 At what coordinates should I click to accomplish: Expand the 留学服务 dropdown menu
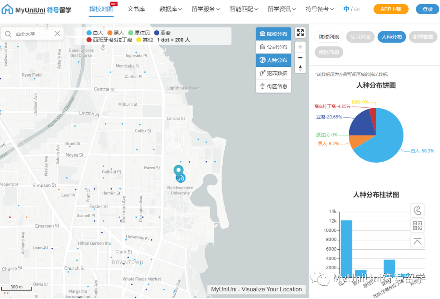[x=206, y=9]
